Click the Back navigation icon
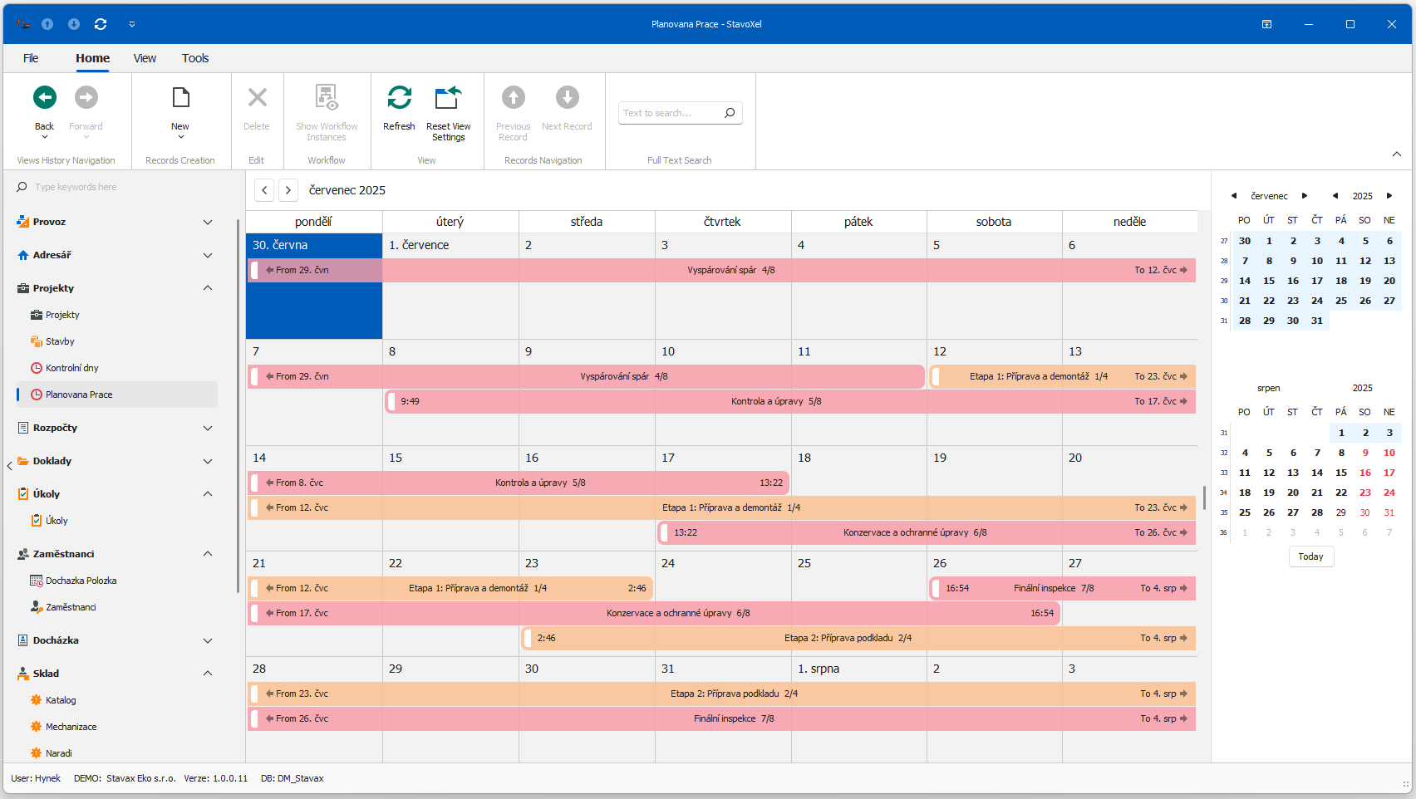The height and width of the screenshot is (799, 1416). point(45,98)
